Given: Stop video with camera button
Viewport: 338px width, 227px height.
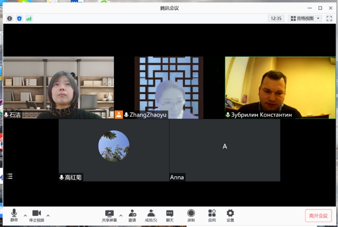Looking at the screenshot, I should 37,215.
